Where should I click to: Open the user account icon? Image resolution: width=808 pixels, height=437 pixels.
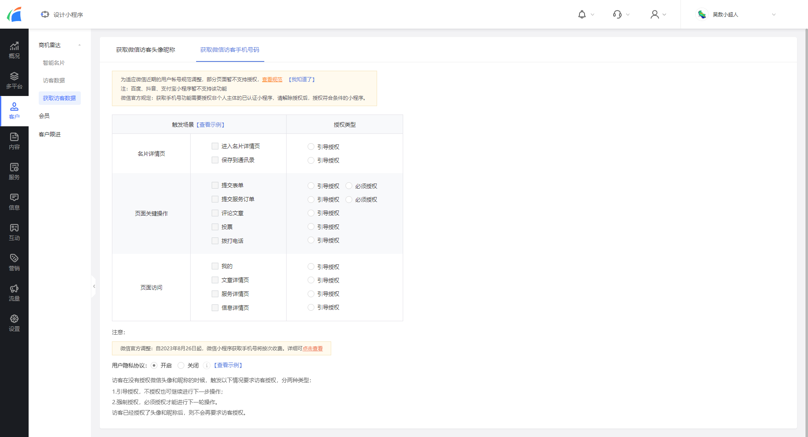(x=654, y=14)
